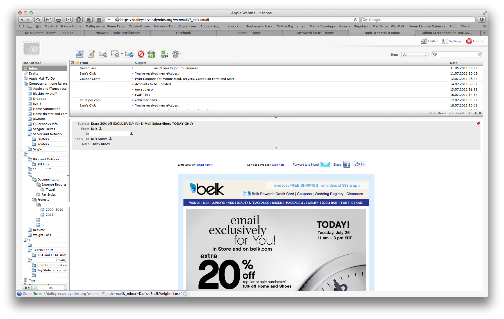
Task: Click the Facebook Share icon in email
Action: click(346, 164)
